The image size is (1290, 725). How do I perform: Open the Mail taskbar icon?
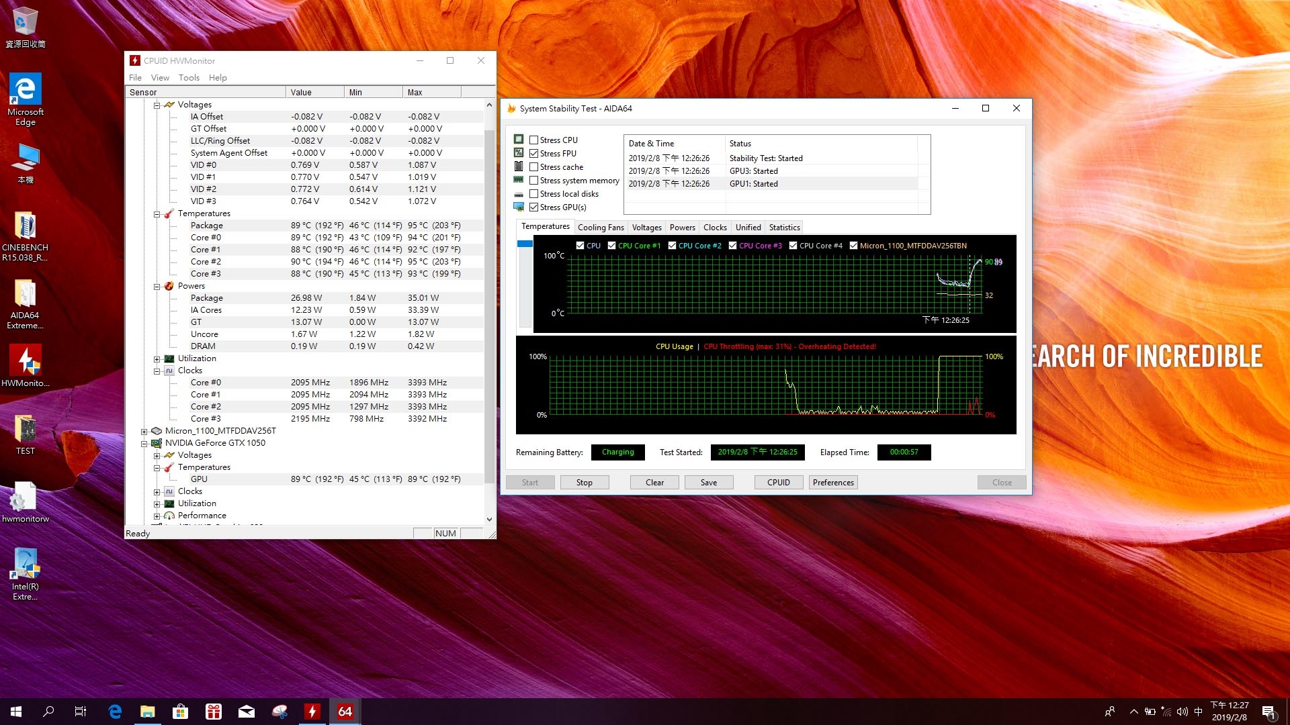(x=247, y=712)
